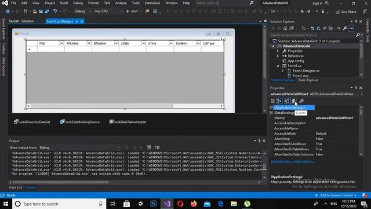Open the Build menu

pyautogui.click(x=64, y=3)
